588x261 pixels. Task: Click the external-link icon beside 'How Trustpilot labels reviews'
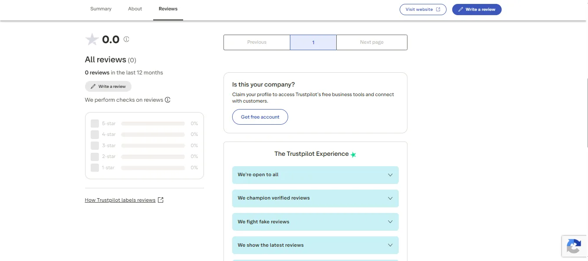(161, 200)
